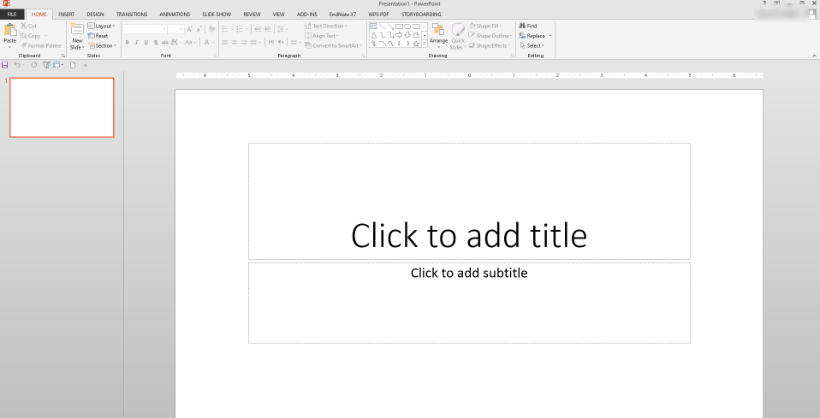Viewport: 820px width, 418px height.
Task: Save the presentation in Quick Access Toolbar
Action: [4, 65]
